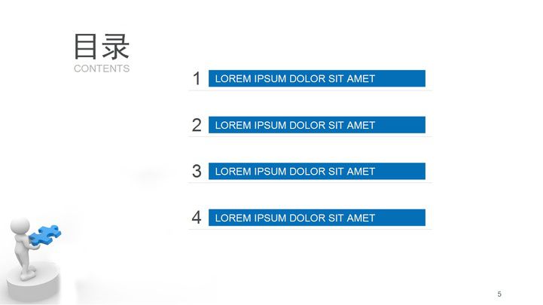Screen dimensions: 543x305
Task: Select the divider line under item 3
Action: [x=310, y=182]
